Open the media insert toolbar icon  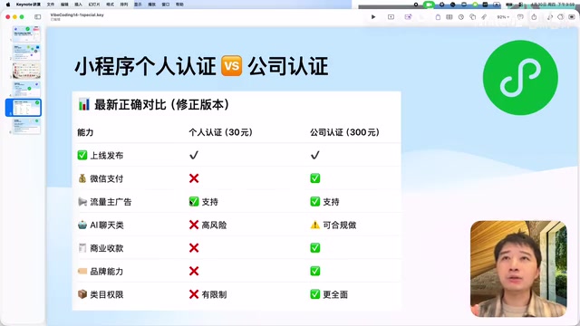pyautogui.click(x=484, y=17)
